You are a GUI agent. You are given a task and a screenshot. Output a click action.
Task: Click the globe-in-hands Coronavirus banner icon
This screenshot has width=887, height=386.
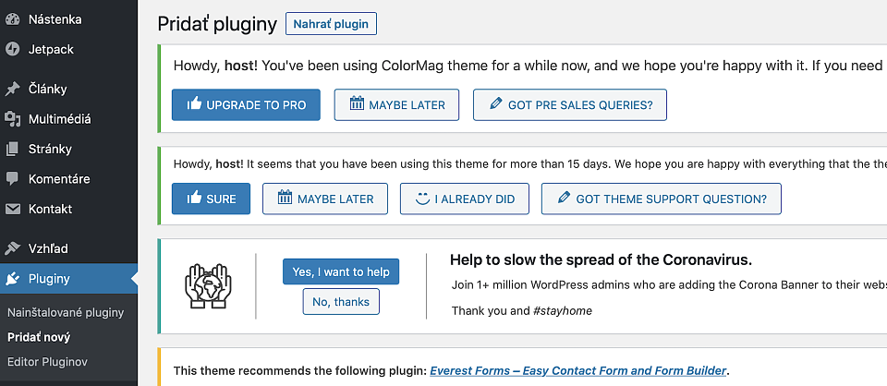[x=208, y=286]
